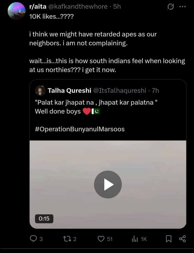The width and height of the screenshot is (194, 253).
Task: Select the r/aita display name
Action: tap(38, 7)
